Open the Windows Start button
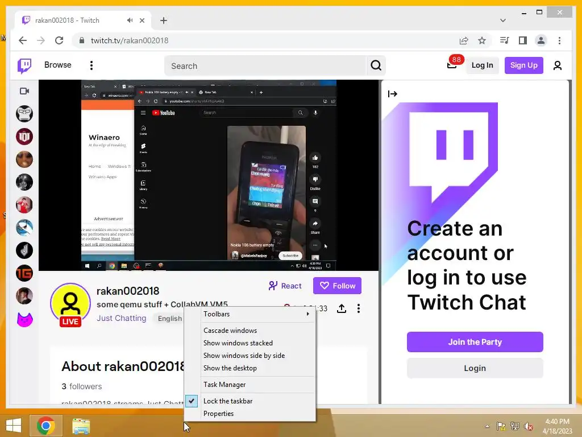582x437 pixels. tap(14, 426)
